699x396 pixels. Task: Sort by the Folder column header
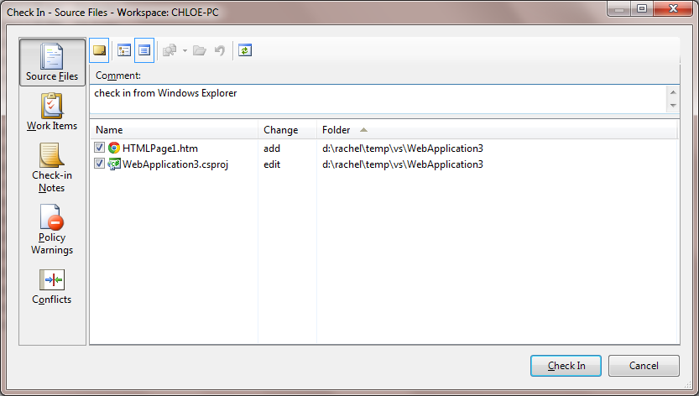(x=336, y=130)
